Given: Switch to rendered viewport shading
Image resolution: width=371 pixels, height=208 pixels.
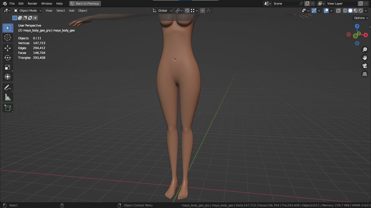Looking at the screenshot, I should pos(361,11).
